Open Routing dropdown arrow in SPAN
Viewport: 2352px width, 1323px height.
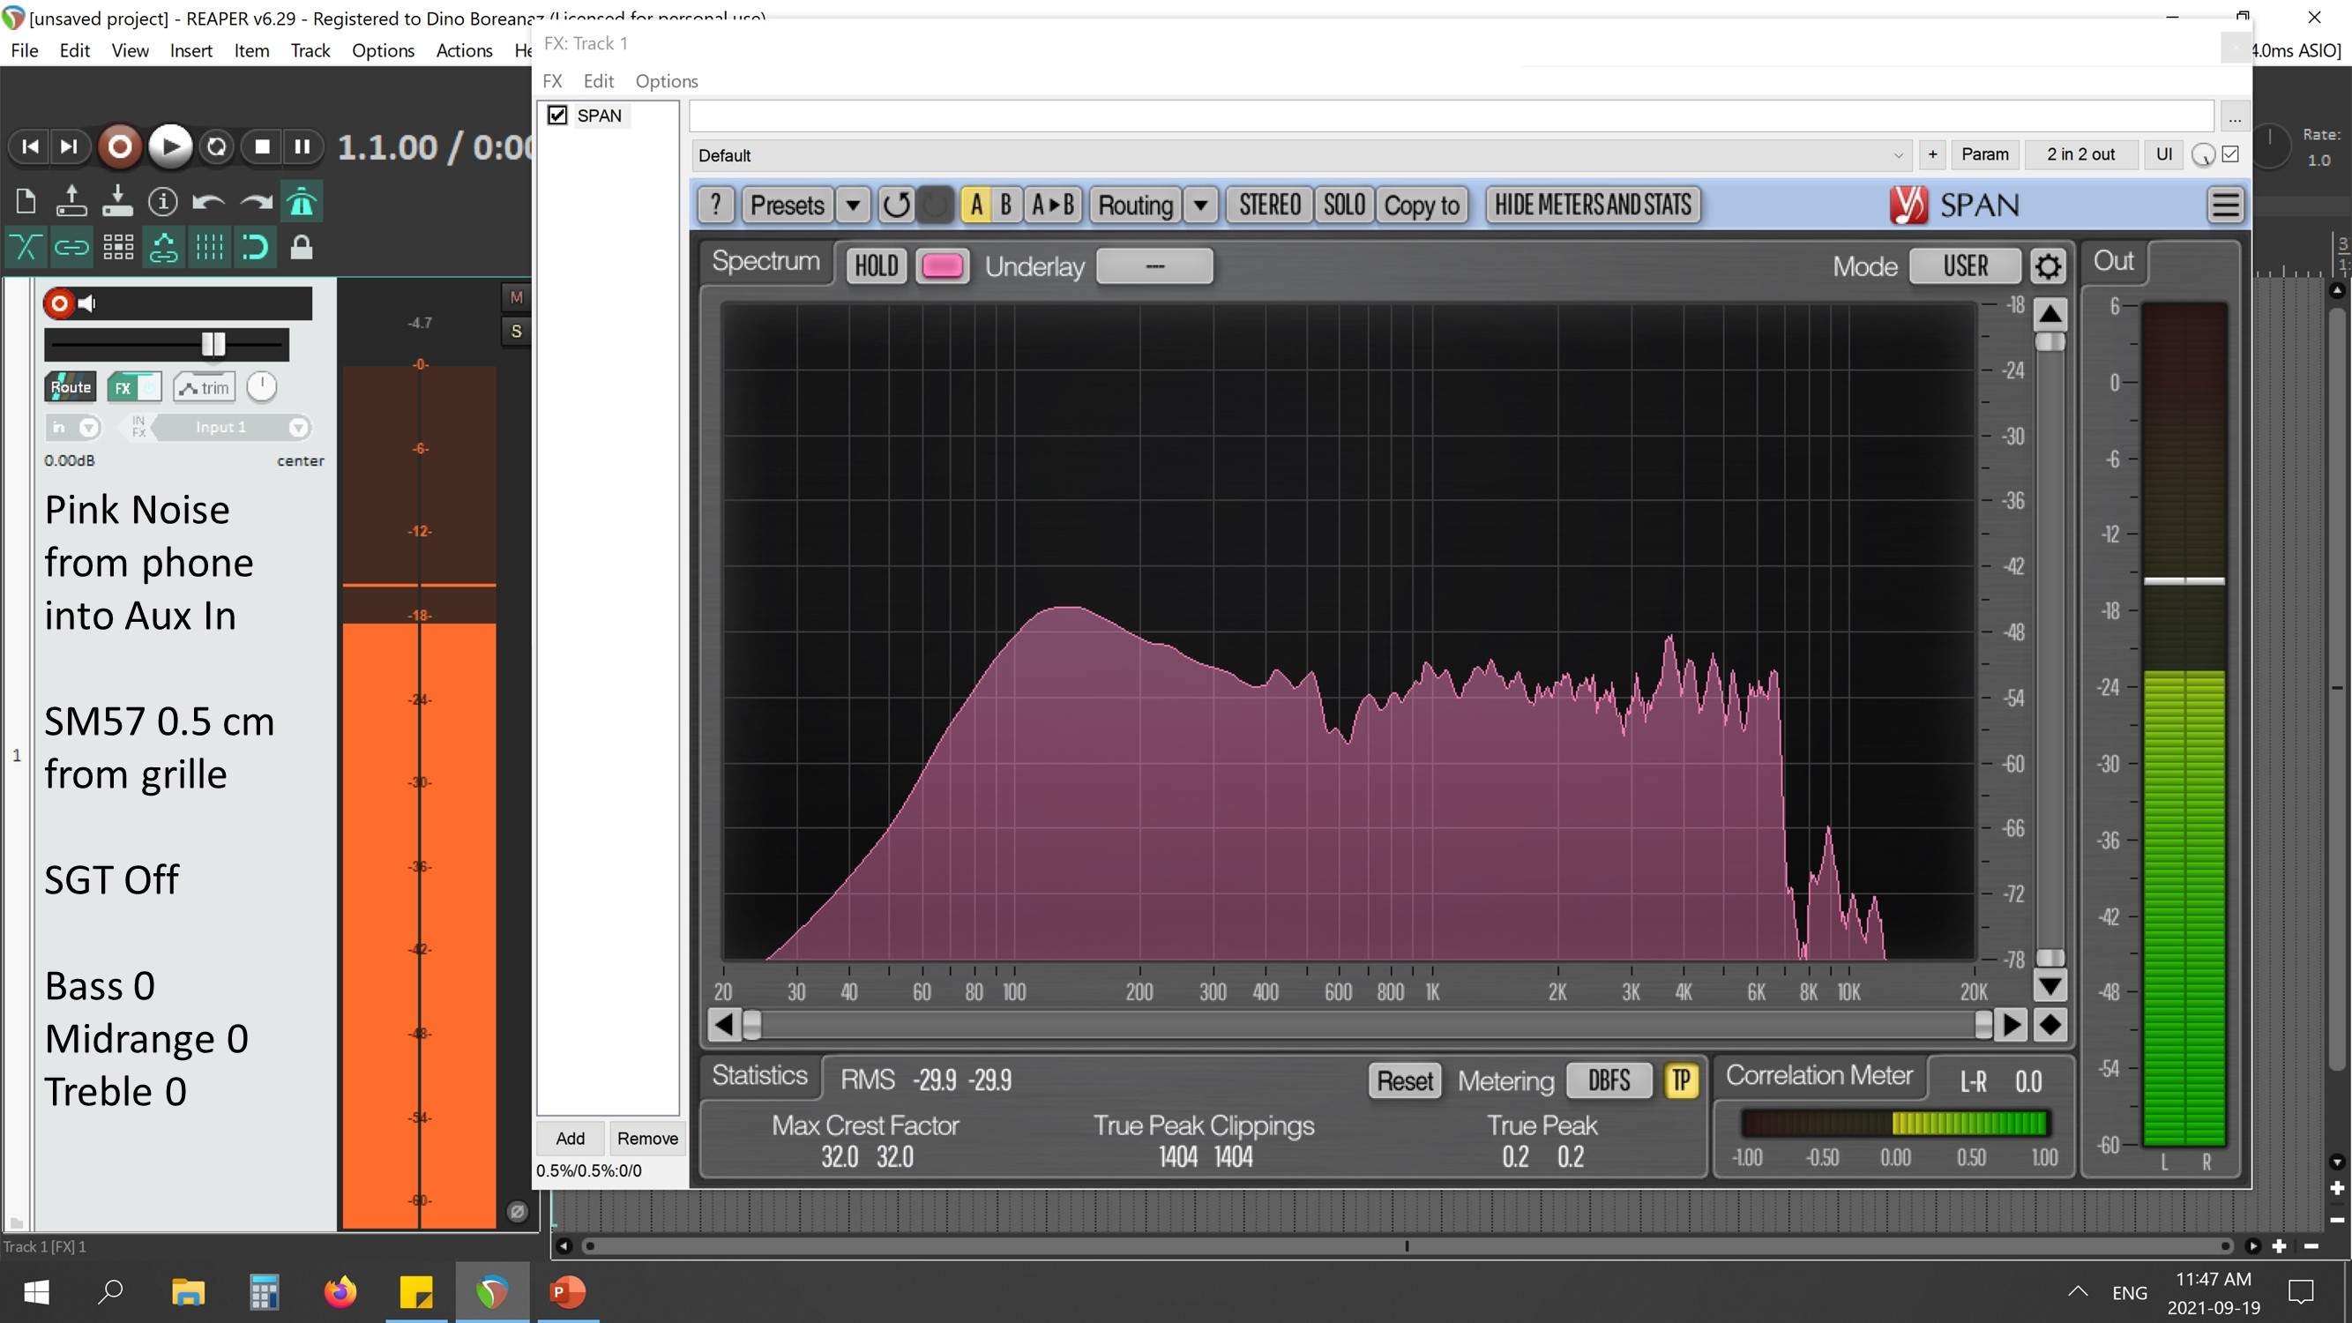click(1200, 206)
